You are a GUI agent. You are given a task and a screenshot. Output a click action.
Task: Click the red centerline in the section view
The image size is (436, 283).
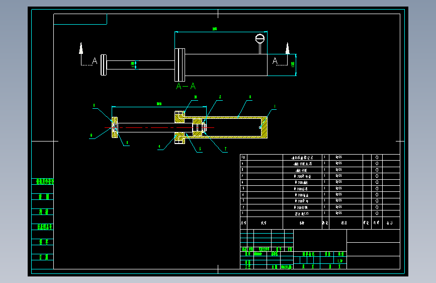tap(159, 127)
